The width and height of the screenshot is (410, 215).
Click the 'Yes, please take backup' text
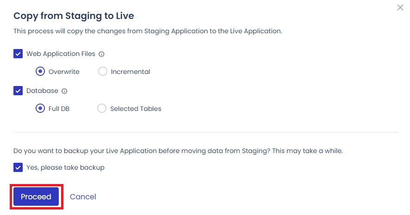click(x=65, y=167)
